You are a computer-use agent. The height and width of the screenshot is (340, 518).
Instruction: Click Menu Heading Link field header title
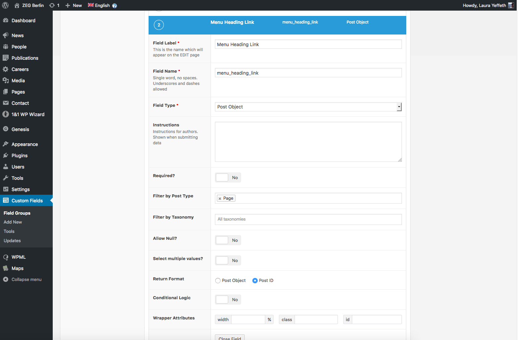tap(232, 22)
